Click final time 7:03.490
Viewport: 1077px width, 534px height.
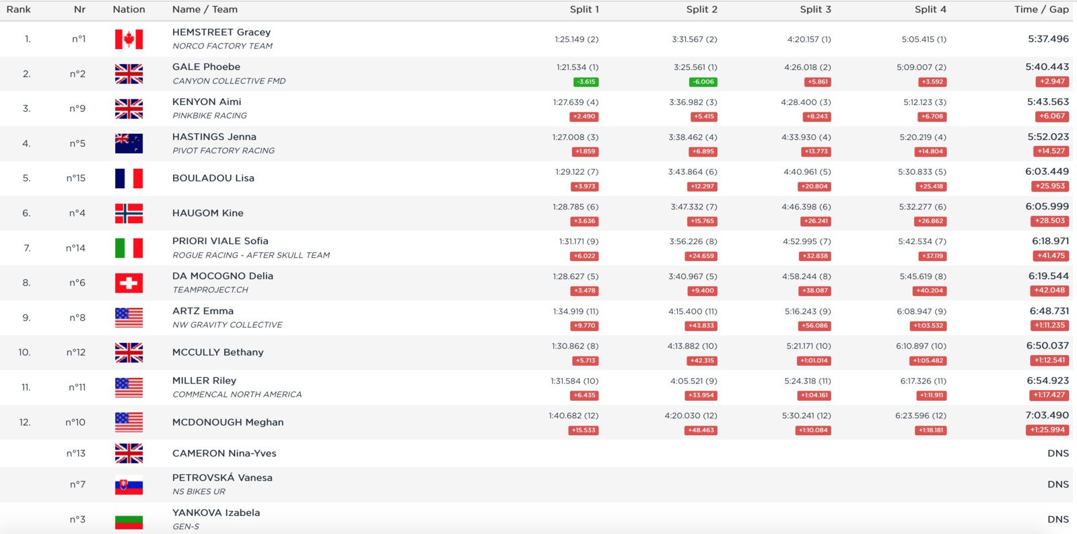[x=1047, y=416]
